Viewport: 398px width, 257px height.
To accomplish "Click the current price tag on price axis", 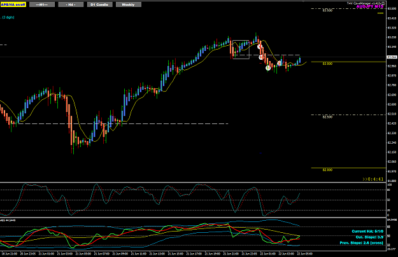I will 392,57.
